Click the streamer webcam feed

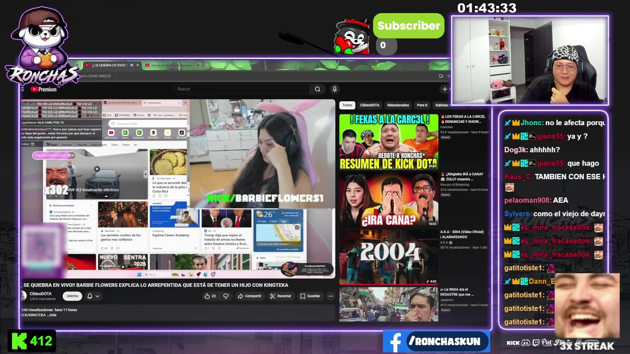530,60
